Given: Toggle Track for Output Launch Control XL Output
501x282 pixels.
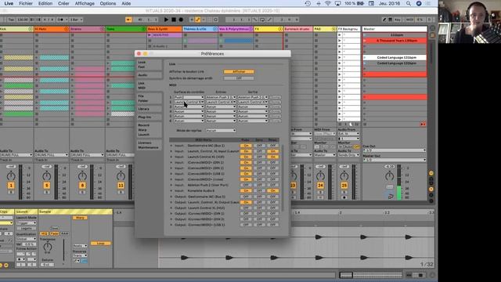Looking at the screenshot, I should 246,202.
